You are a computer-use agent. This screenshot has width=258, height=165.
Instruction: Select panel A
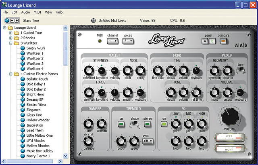pos(205,41)
